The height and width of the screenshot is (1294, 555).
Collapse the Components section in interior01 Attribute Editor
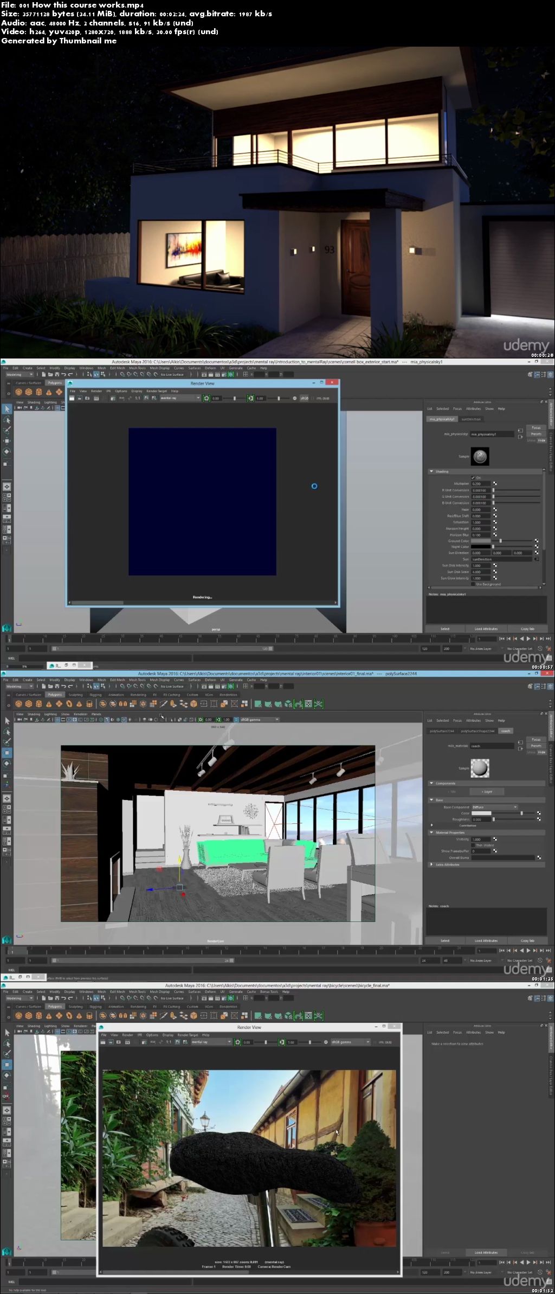tap(431, 783)
